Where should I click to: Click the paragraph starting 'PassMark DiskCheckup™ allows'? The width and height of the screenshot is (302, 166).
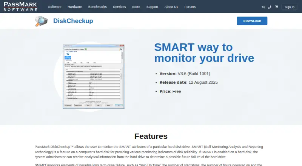pos(149,152)
